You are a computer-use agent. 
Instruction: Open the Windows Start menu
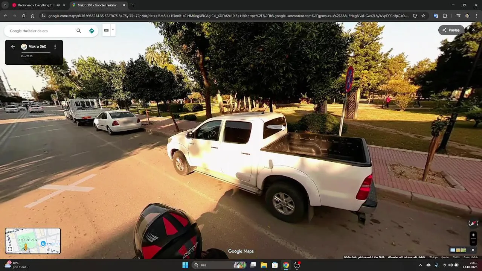tap(185, 265)
